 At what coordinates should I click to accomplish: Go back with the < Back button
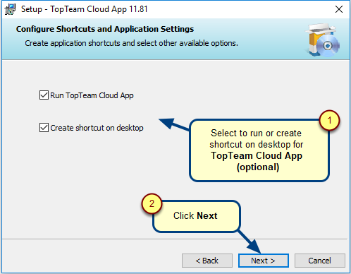tap(207, 261)
